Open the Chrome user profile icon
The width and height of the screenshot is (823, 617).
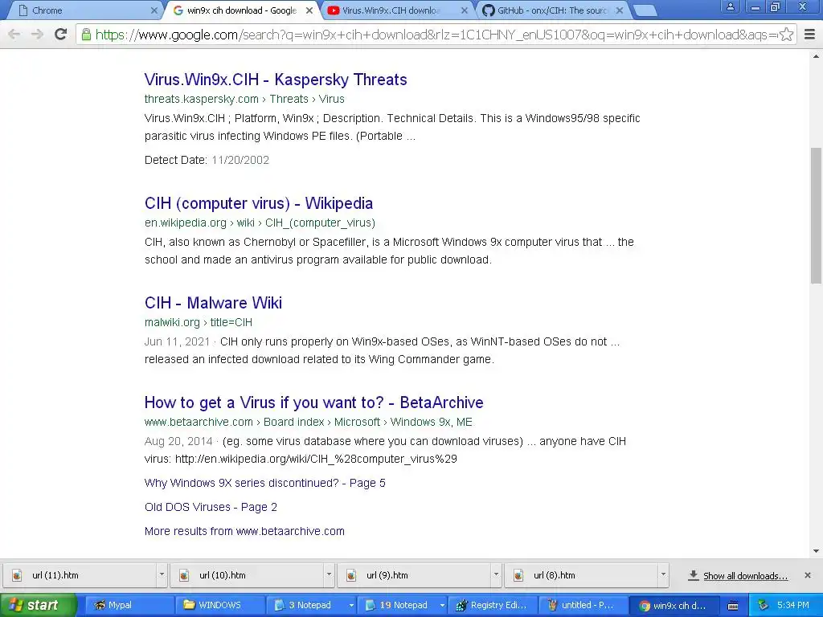click(x=730, y=6)
